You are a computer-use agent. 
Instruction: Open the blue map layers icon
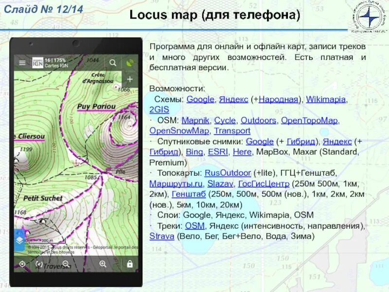19,240
